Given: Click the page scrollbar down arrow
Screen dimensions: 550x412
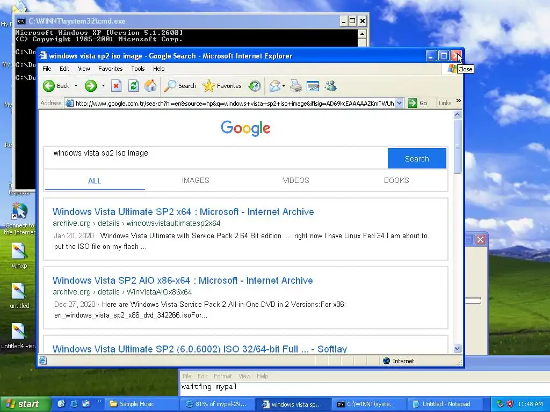Looking at the screenshot, I should tap(457, 348).
